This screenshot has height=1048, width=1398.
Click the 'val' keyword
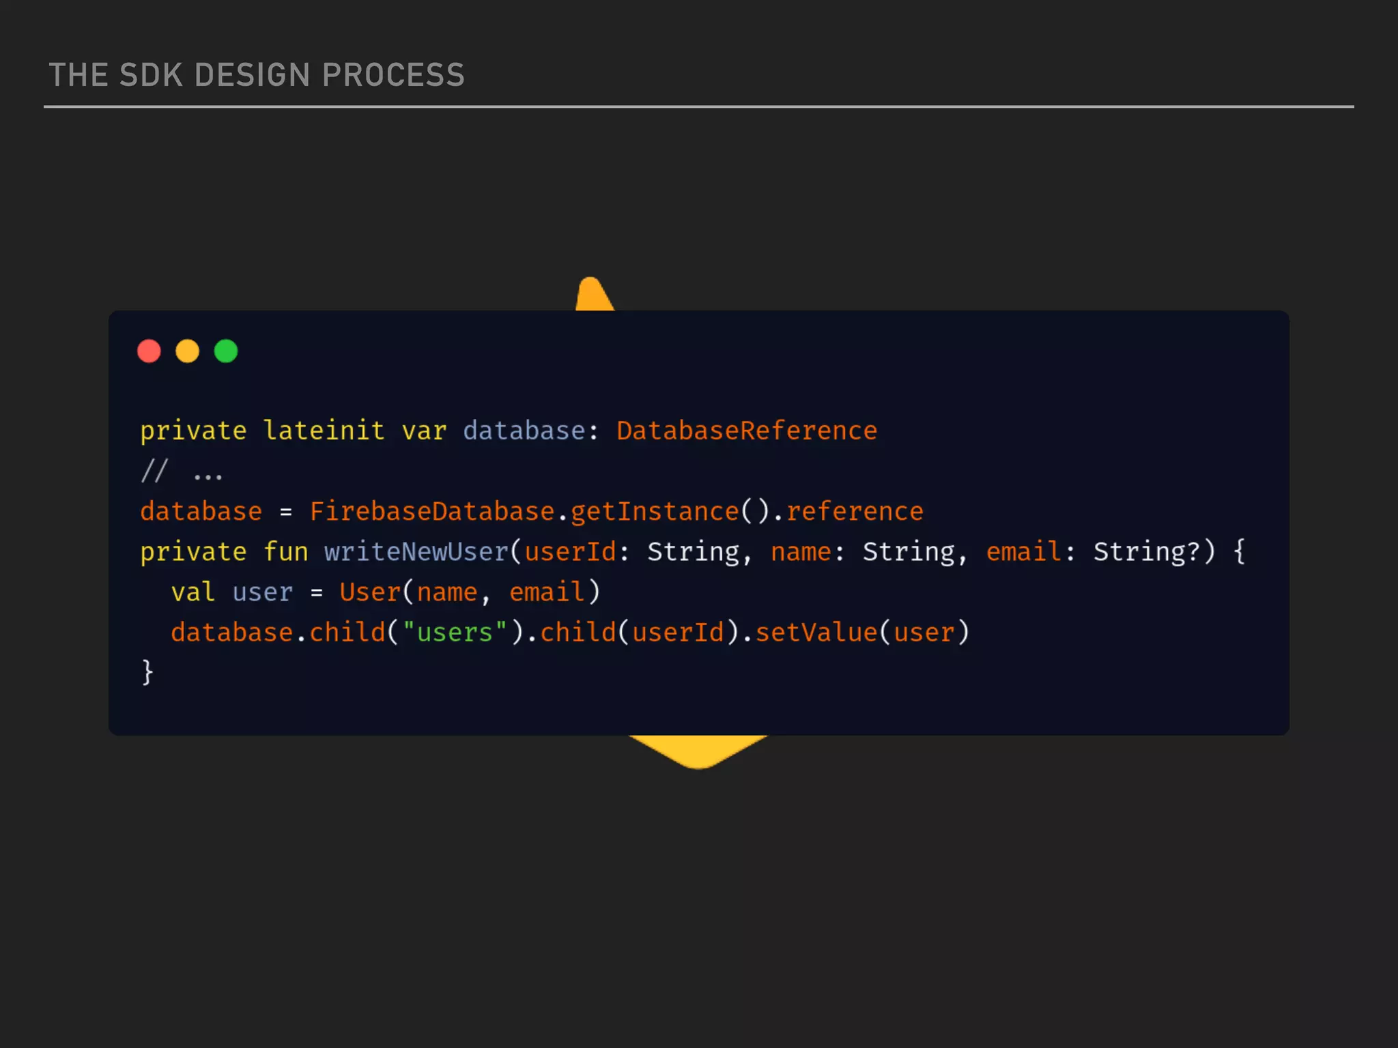(x=193, y=592)
